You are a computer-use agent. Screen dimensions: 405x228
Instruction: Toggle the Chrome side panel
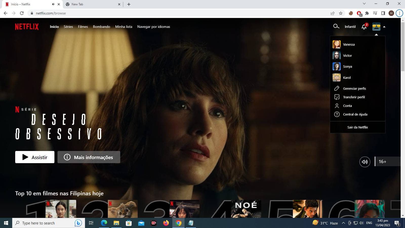383,13
